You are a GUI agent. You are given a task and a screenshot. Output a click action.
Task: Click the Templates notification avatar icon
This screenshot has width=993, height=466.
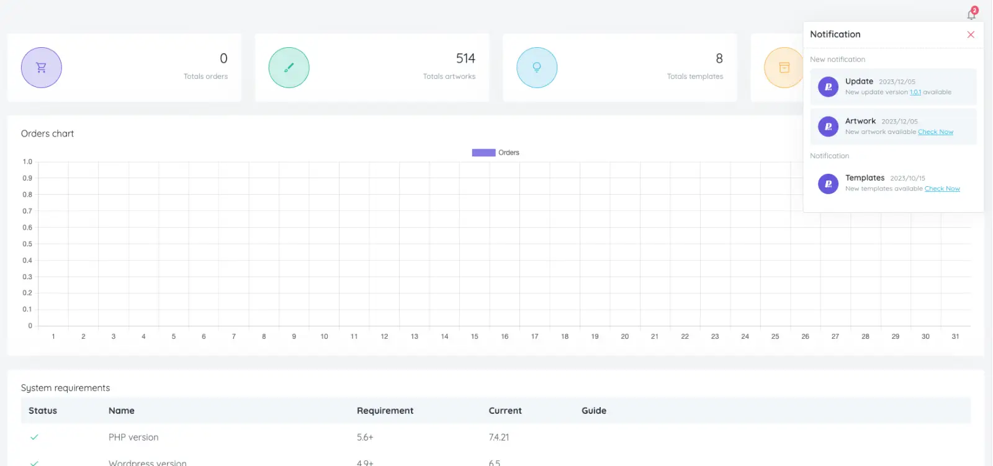pos(828,184)
